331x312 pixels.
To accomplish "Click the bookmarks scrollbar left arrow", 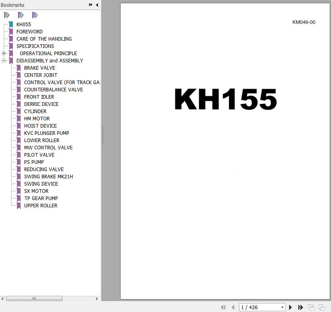I will tap(2, 298).
